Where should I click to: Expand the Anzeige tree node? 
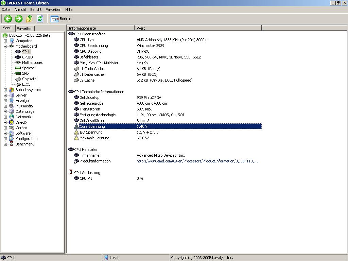click(x=5, y=101)
